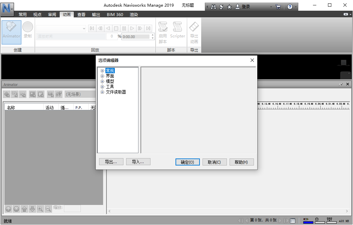The image size is (353, 225).
Task: Expand the 常规 tree node
Action: [x=102, y=71]
